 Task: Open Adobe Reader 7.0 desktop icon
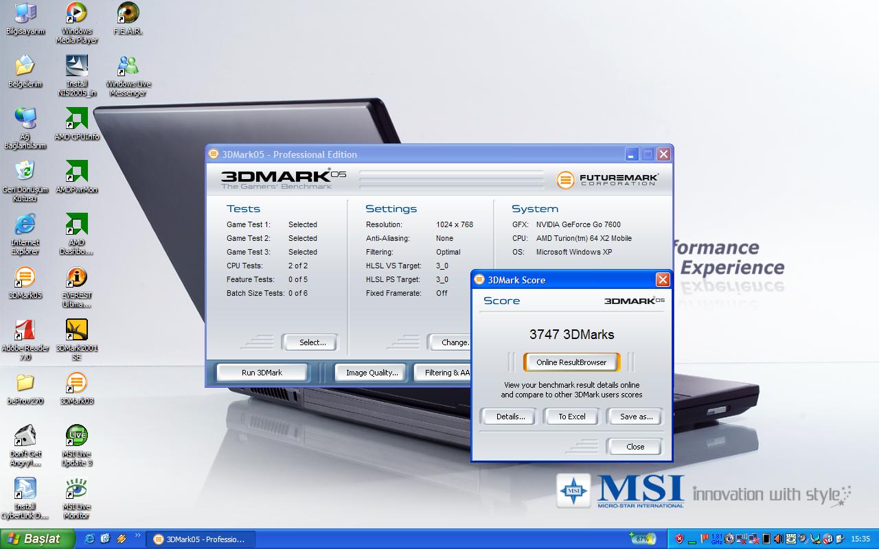click(25, 340)
